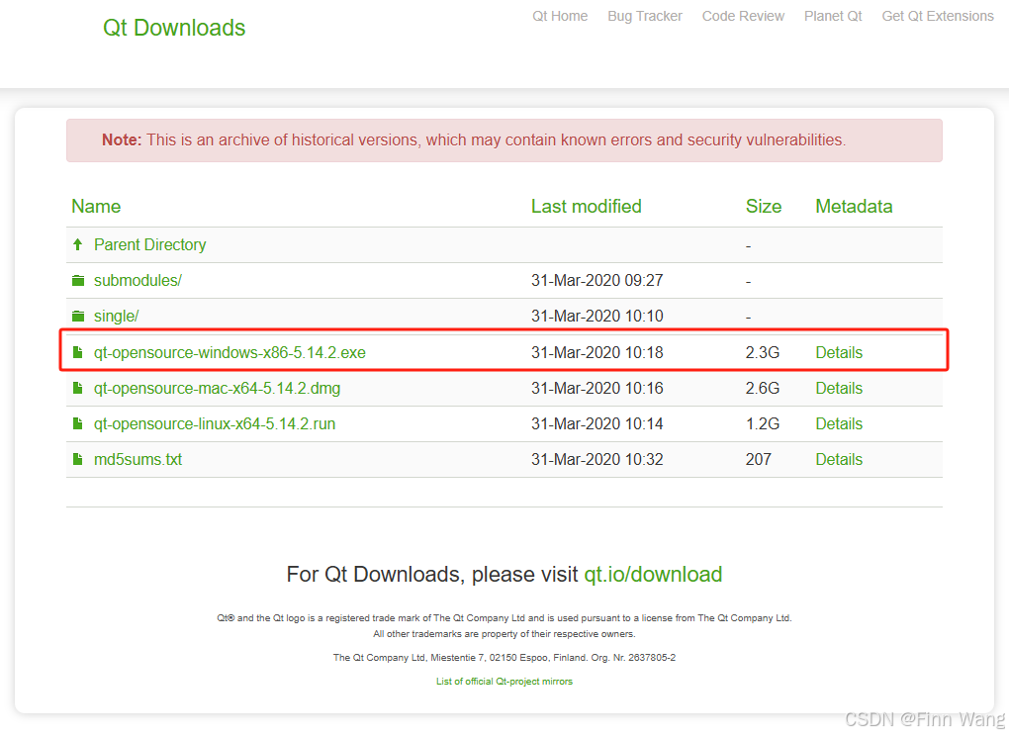Click the date 31-Mar-2020 10:14
This screenshot has width=1009, height=737.
pyautogui.click(x=596, y=423)
